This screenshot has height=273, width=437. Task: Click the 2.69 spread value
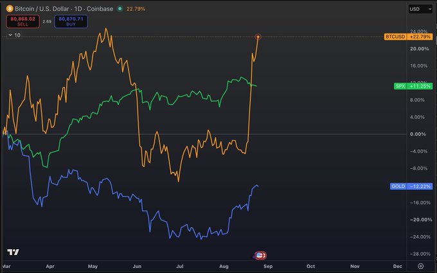pyautogui.click(x=47, y=21)
